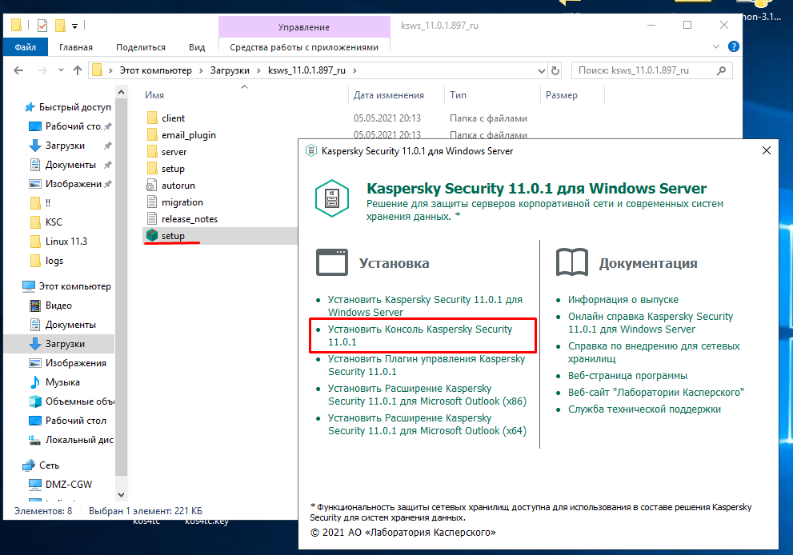Click the Forward navigation arrow in Explorer

coord(42,70)
